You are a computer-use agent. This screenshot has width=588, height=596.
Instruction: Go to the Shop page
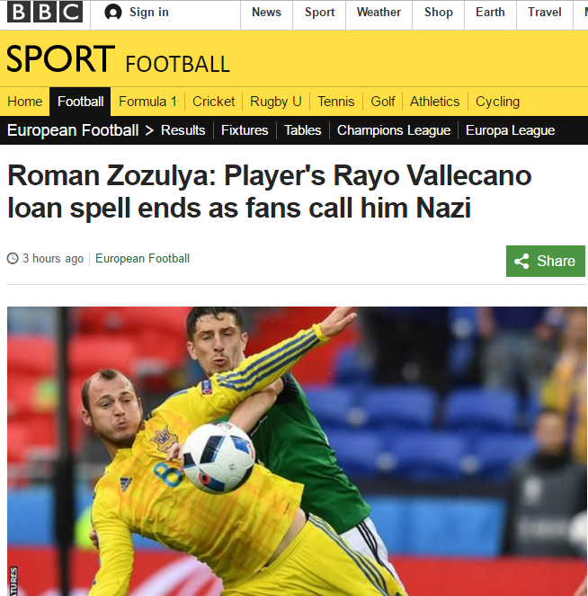coord(438,13)
